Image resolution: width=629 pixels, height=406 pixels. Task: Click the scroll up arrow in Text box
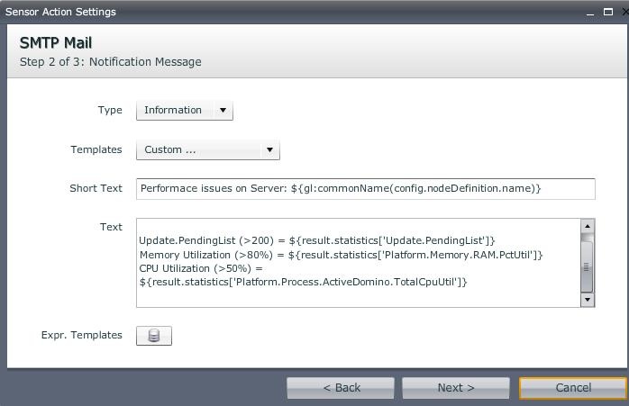click(x=587, y=226)
